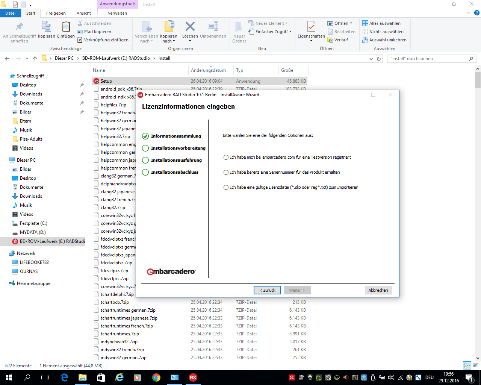Open Explorer help question mark icon
The width and height of the screenshot is (481, 385).
[x=476, y=13]
